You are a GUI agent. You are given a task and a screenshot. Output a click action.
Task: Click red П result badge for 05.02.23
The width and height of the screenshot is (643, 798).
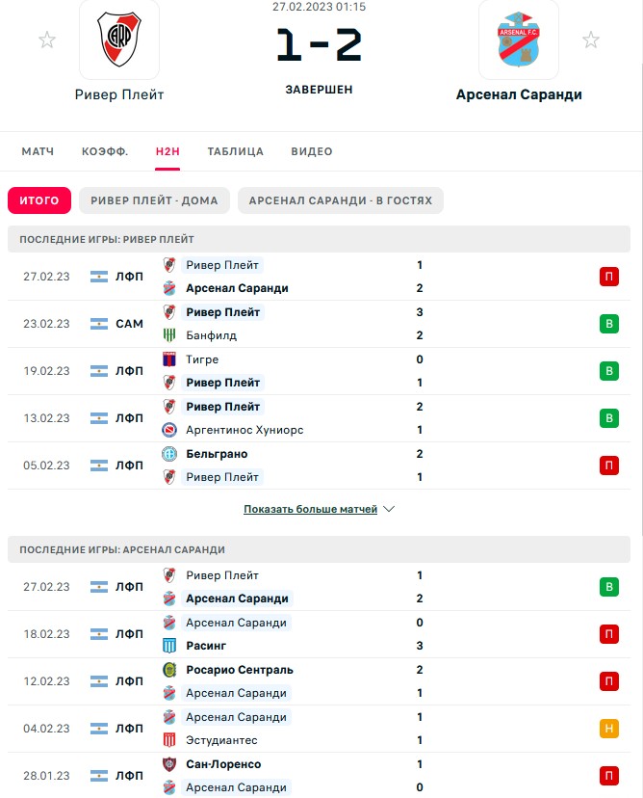[x=609, y=465]
